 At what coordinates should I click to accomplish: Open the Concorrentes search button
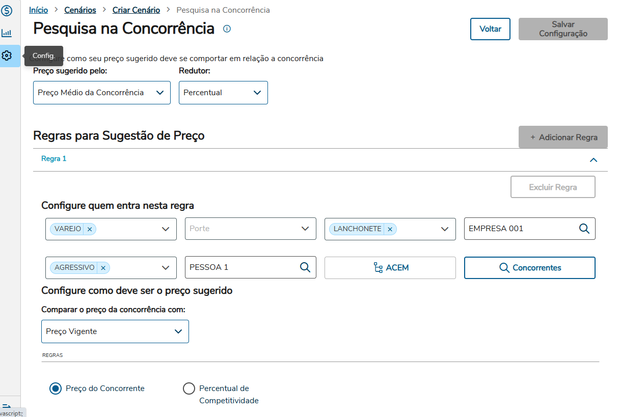pos(529,268)
